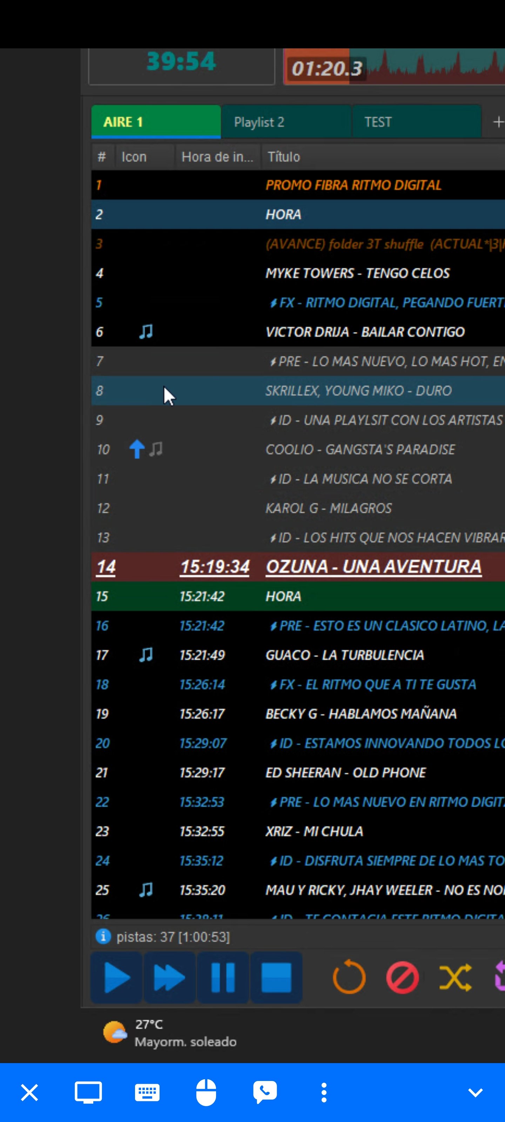Open the remote keyboard icon
Screen dimensions: 505x1122
(147, 1093)
